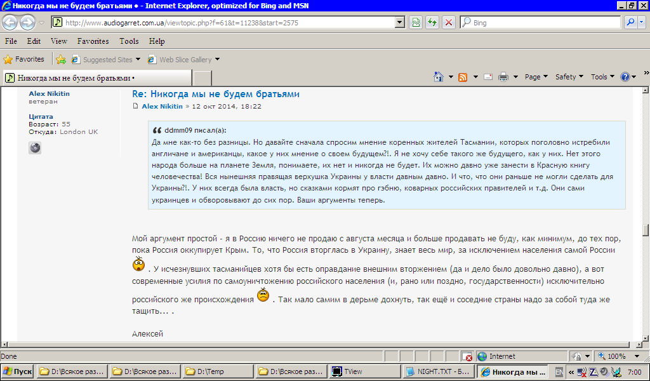The height and width of the screenshot is (381, 650).
Task: Switch to TView taskbar window
Action: pyautogui.click(x=365, y=371)
